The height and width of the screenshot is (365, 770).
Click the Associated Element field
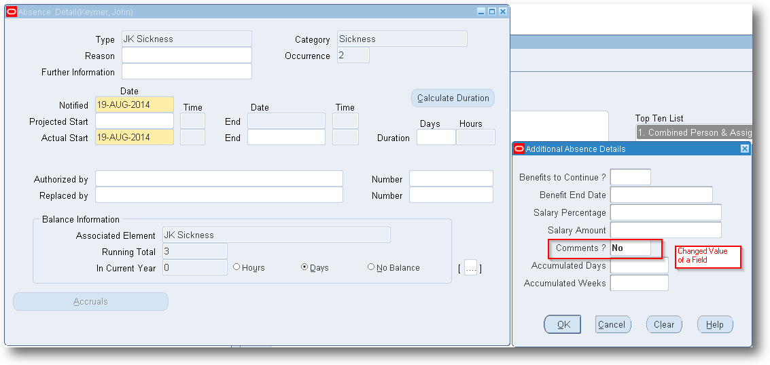click(x=277, y=235)
